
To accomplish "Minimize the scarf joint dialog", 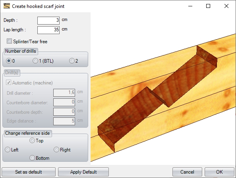I will (190, 6).
